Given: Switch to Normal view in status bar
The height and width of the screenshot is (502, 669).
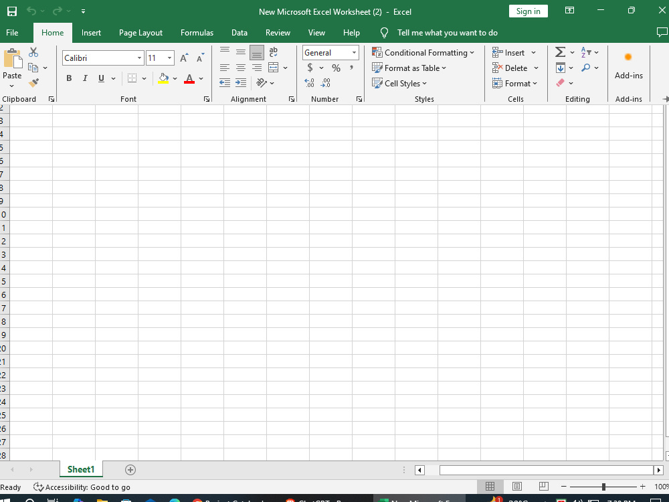Looking at the screenshot, I should tap(490, 486).
